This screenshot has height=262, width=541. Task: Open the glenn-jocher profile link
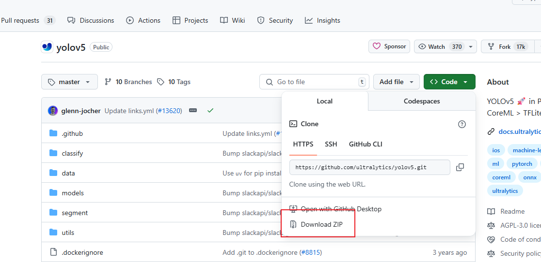point(81,111)
